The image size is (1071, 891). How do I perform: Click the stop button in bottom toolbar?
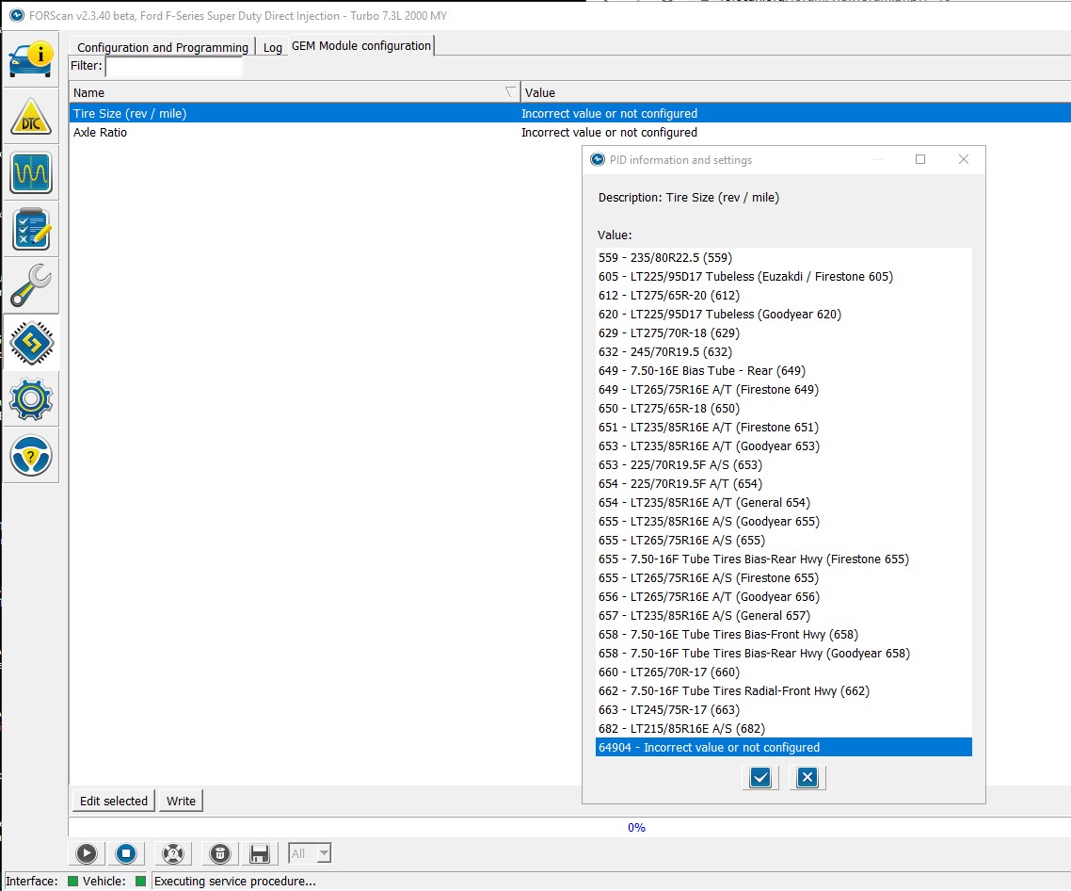click(126, 853)
